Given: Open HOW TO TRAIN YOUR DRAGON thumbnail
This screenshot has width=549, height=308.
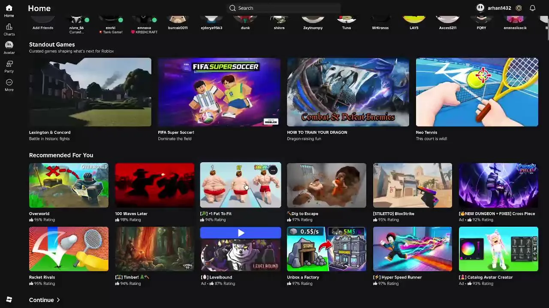Looking at the screenshot, I should [348, 92].
